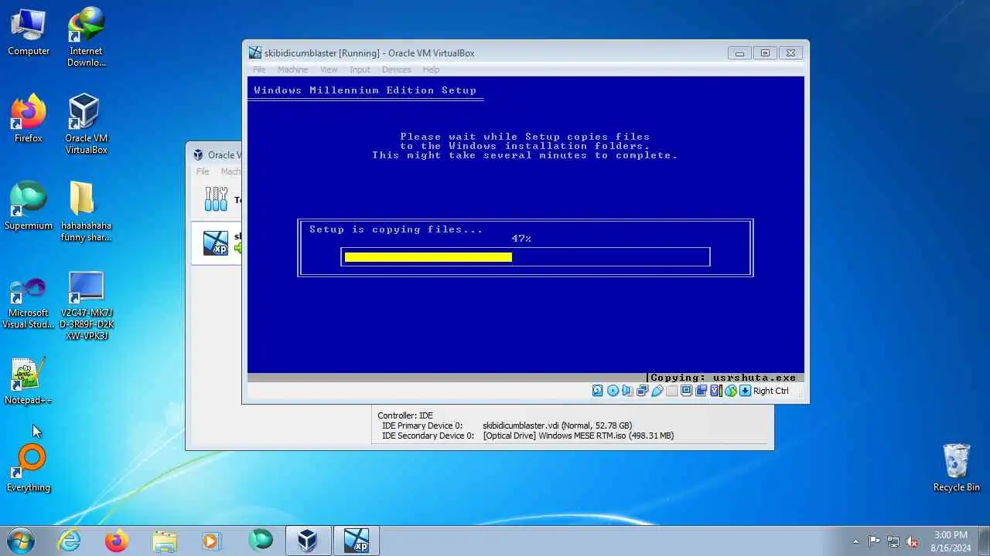The image size is (990, 556).
Task: Select the Microsoft Visual Studio desktop shortcut
Action: (x=29, y=303)
